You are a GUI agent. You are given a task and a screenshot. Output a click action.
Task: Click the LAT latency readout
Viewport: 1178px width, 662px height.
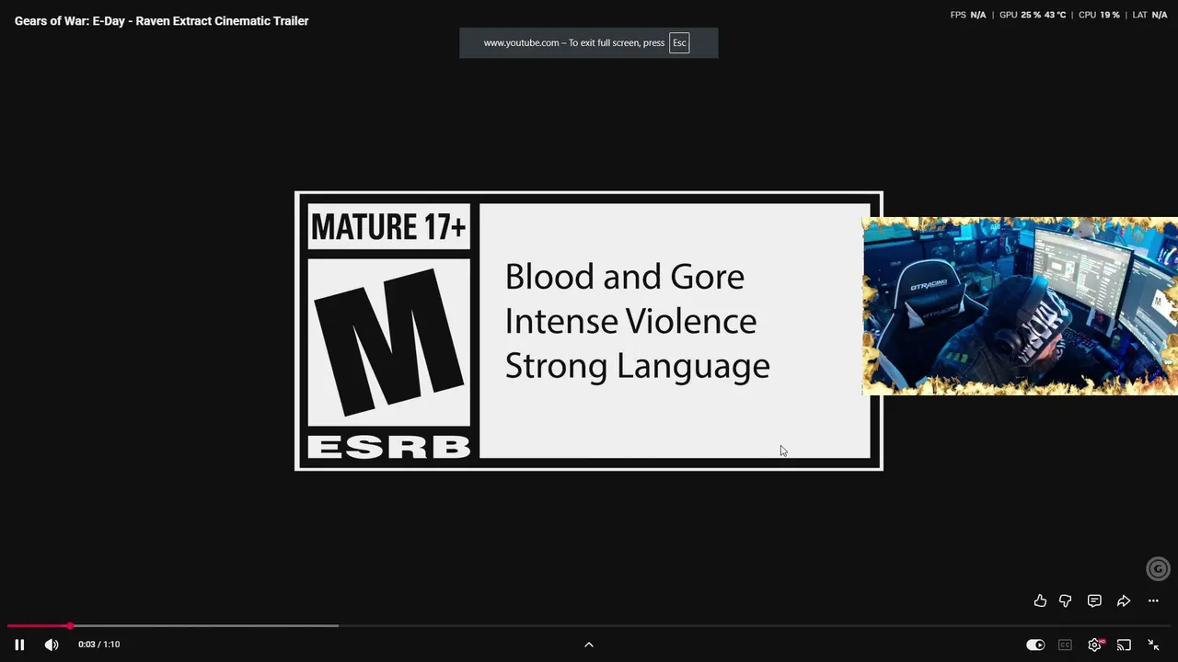pyautogui.click(x=1149, y=15)
